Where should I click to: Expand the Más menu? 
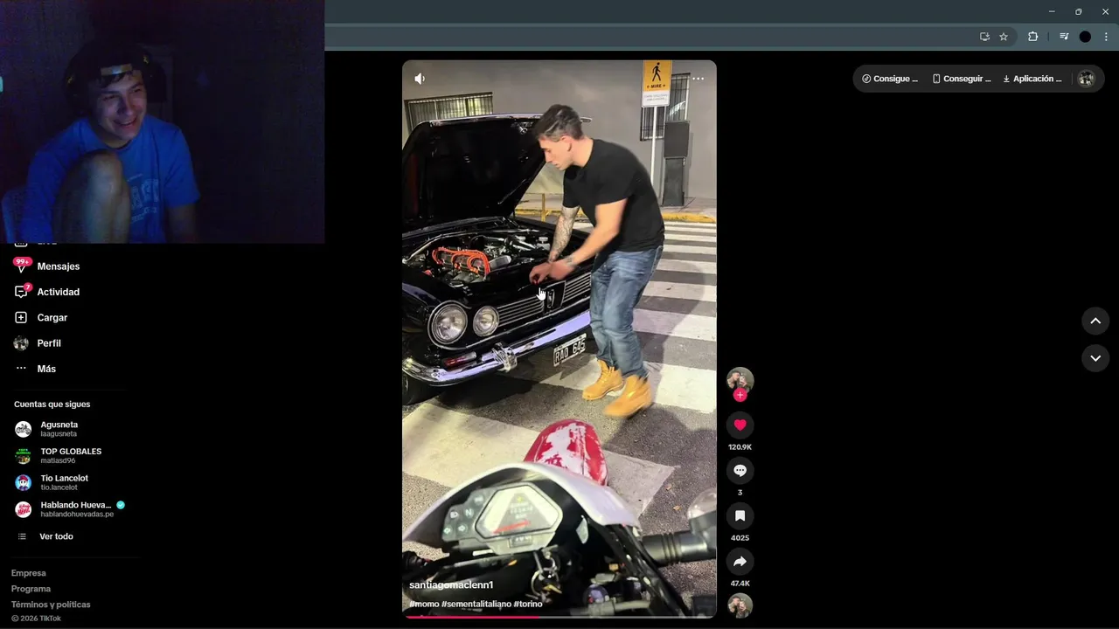[46, 369]
